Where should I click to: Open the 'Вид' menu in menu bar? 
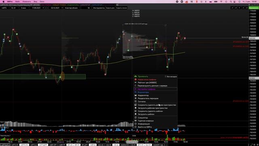[35, 2]
